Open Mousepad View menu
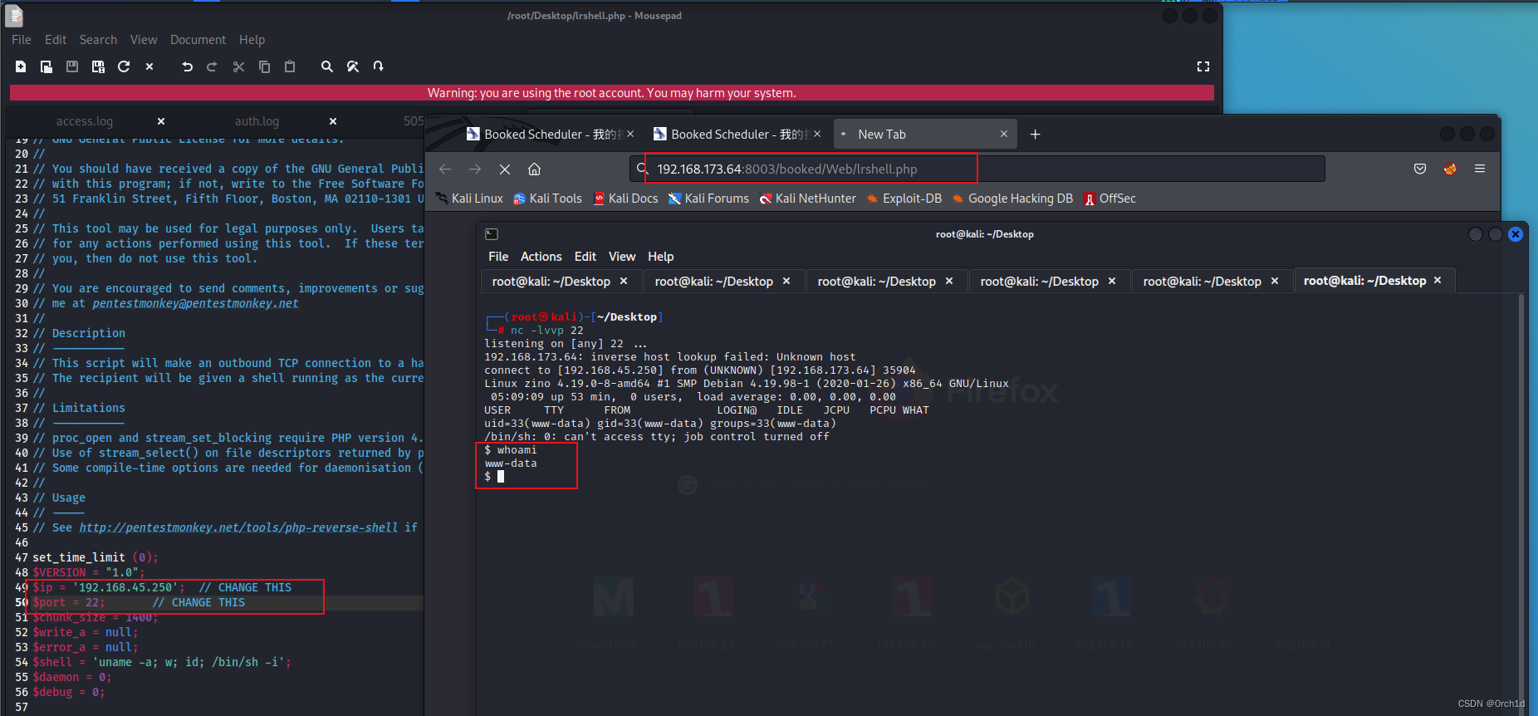The image size is (1538, 716). click(x=144, y=40)
